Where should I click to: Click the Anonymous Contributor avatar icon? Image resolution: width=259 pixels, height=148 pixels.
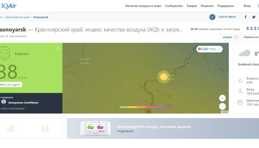pos(4,102)
